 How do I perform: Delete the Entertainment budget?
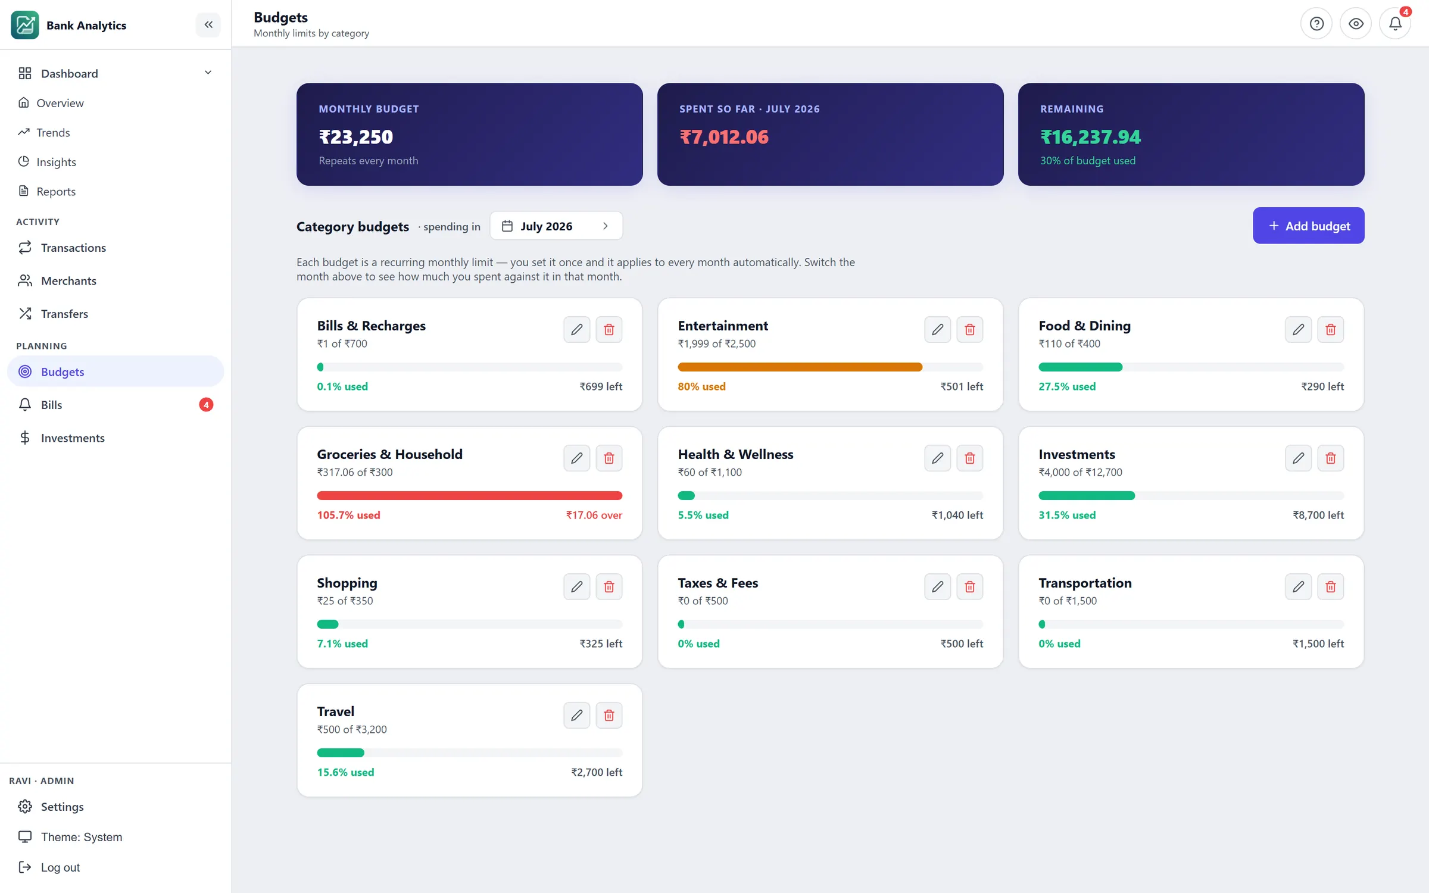[x=969, y=329]
